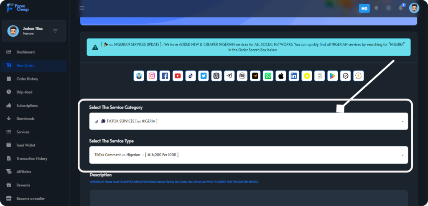Go to Rewards in the sidebar
428x206 pixels.
point(34,185)
